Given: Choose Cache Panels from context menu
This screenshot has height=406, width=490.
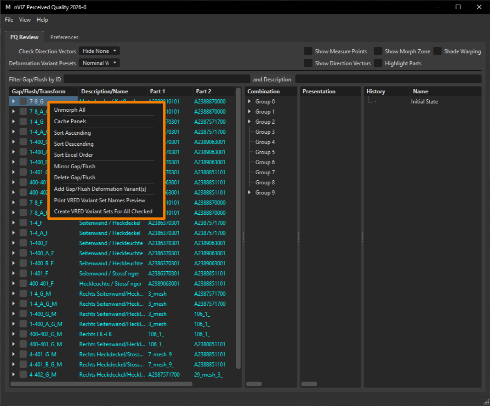Looking at the screenshot, I should (x=70, y=121).
